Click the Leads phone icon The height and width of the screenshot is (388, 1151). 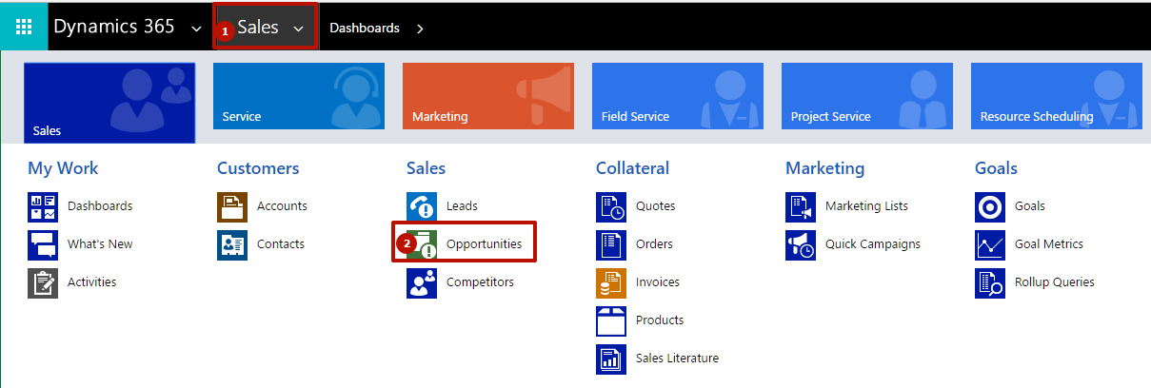coord(422,206)
